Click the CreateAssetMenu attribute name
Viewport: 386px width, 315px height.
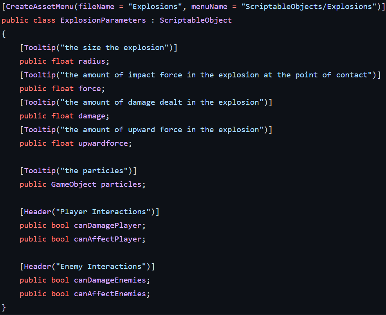(40, 6)
